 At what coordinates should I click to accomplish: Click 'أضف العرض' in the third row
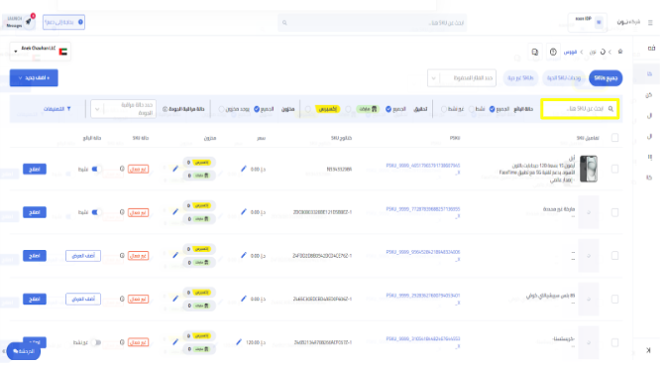click(x=83, y=256)
